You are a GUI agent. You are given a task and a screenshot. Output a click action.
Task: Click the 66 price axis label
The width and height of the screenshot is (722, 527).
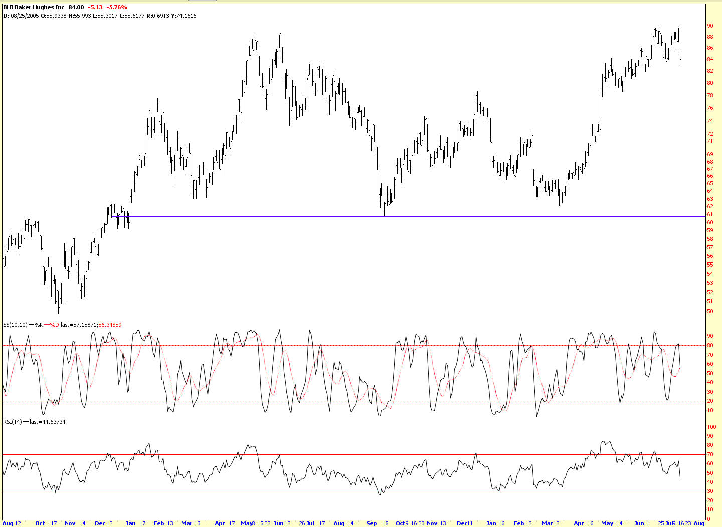tap(710, 176)
